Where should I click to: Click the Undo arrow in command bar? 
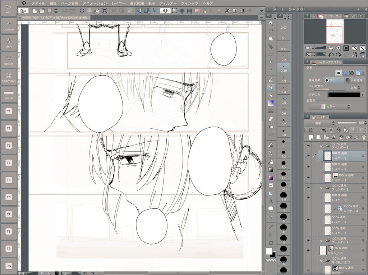coord(65,11)
